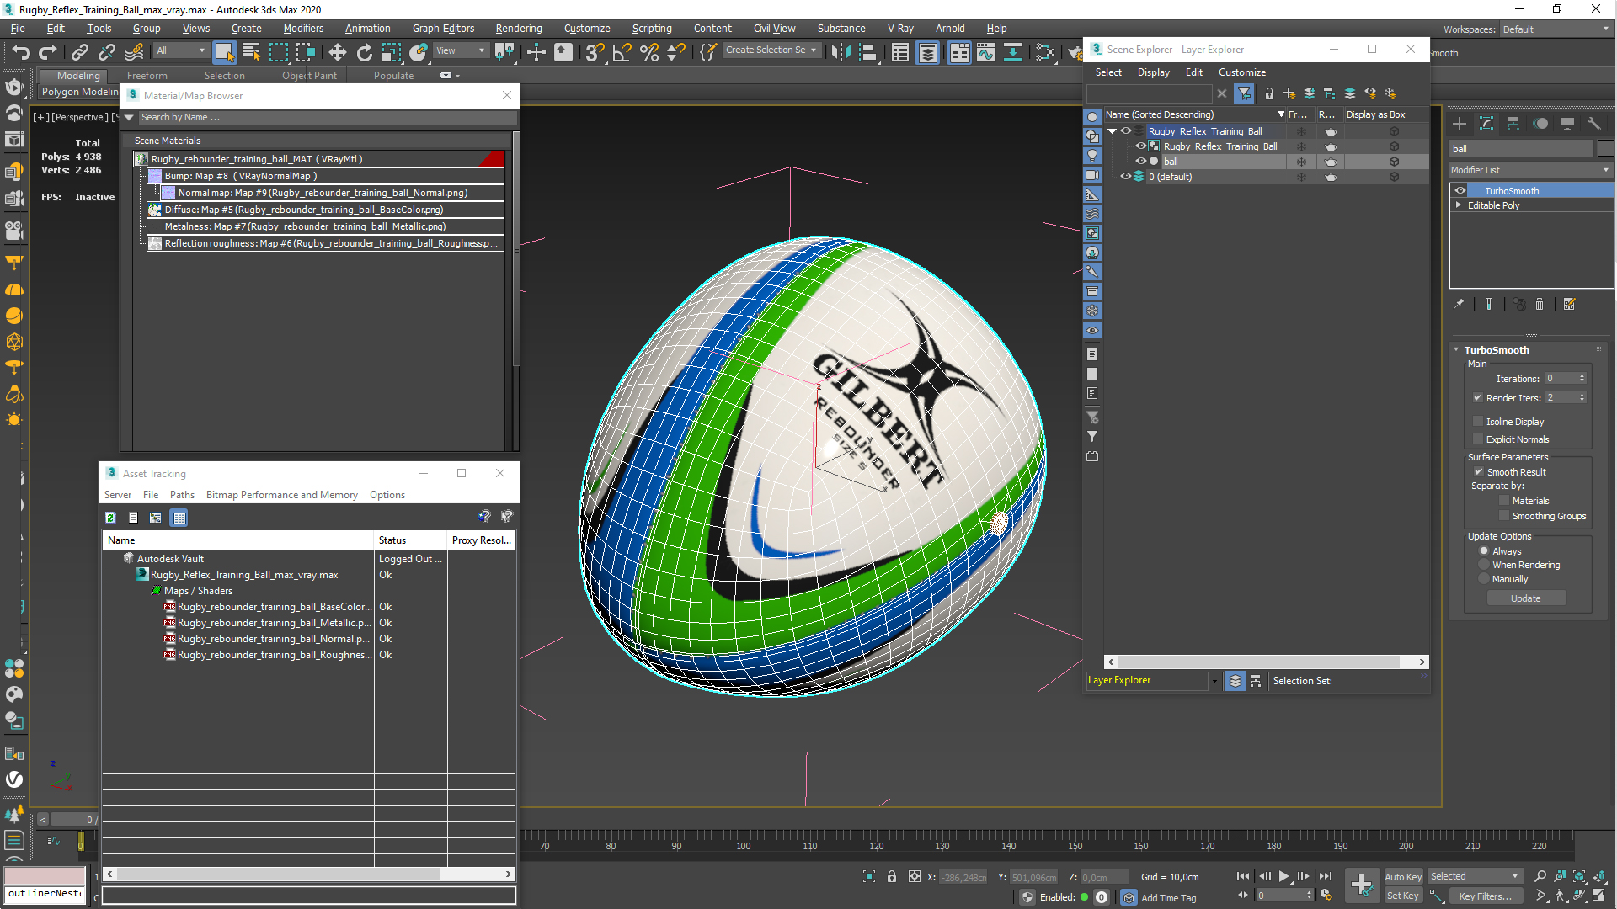This screenshot has width=1617, height=909.
Task: Click the Undo arrow in main toolbar
Action: coord(21,52)
